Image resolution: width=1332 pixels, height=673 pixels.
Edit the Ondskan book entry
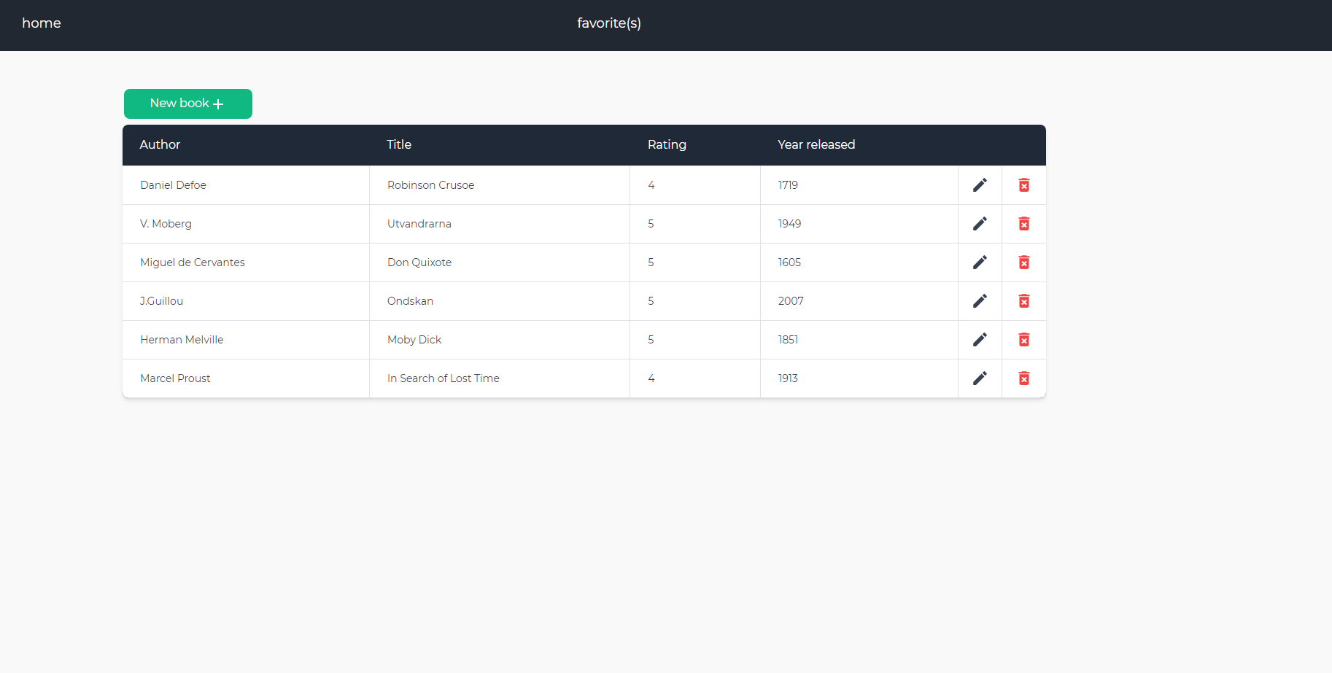coord(980,301)
